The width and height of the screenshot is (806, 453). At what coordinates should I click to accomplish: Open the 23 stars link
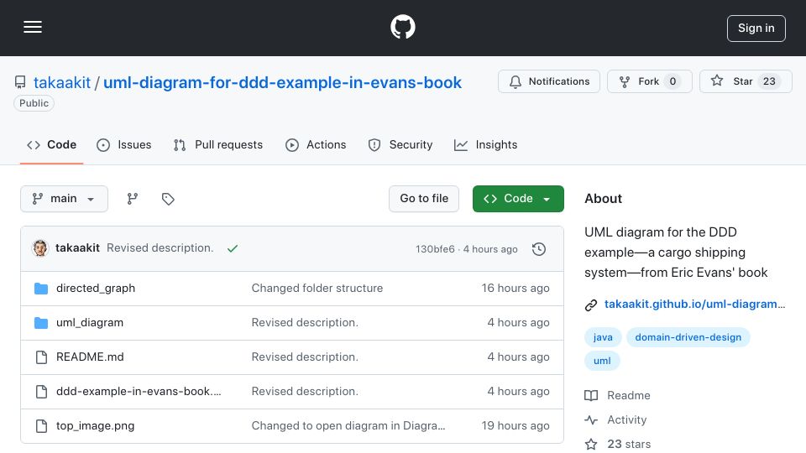(618, 445)
